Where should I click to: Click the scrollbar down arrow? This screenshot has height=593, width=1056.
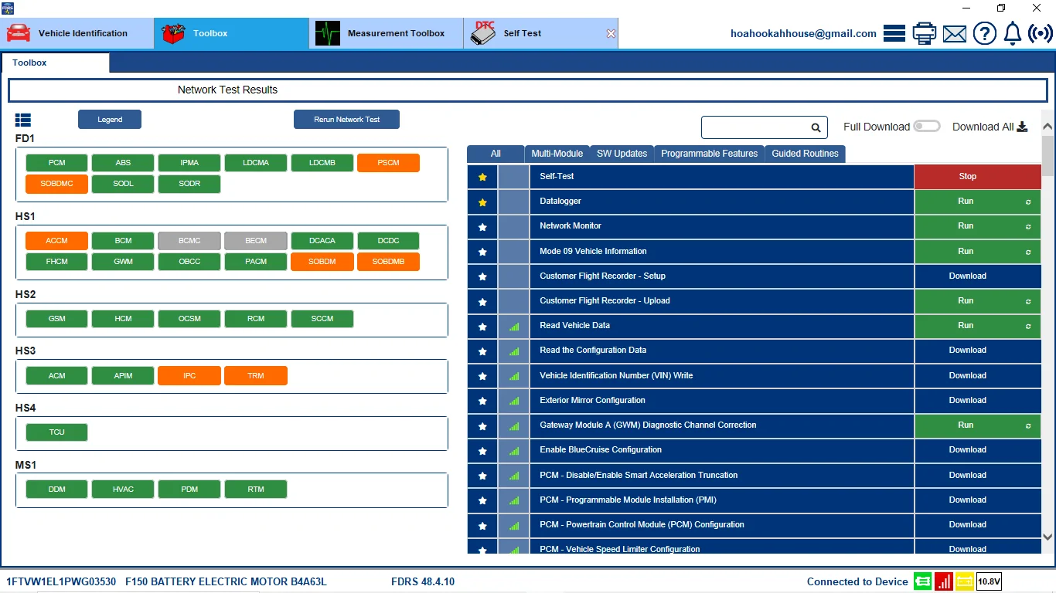(1048, 537)
